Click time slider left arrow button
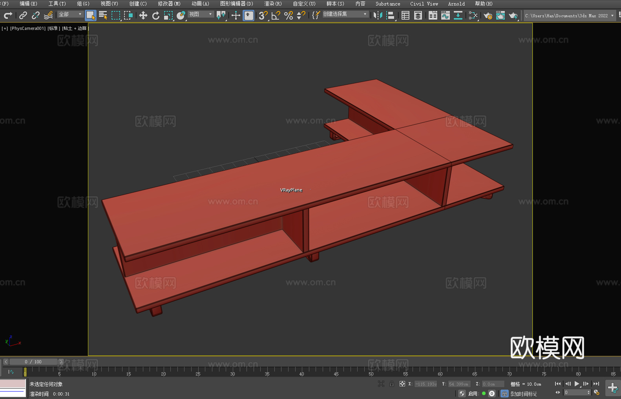 point(6,362)
